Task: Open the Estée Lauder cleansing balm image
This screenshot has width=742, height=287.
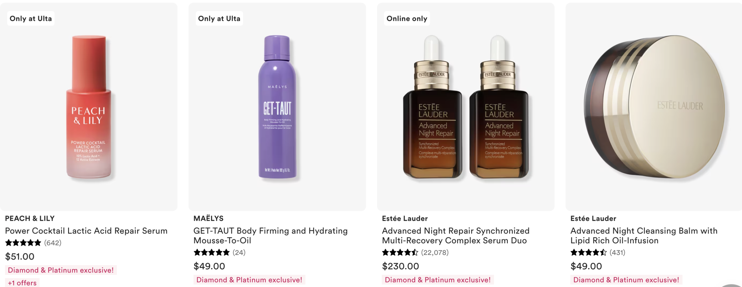Action: tap(654, 107)
